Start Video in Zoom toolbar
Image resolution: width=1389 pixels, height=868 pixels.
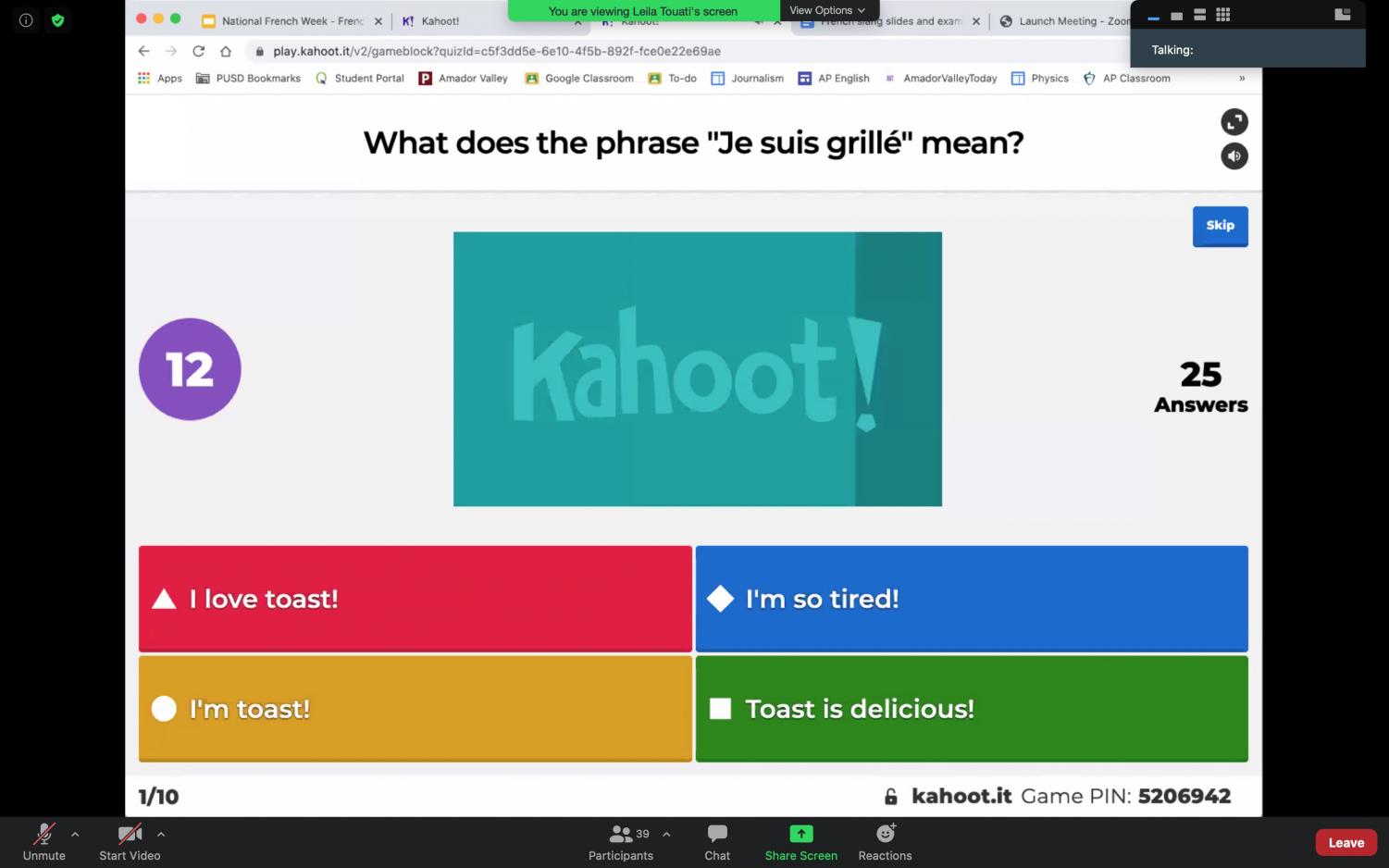pos(130,842)
